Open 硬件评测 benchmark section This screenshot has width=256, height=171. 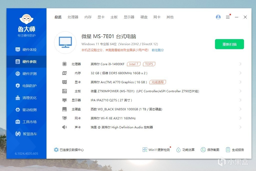click(26, 74)
